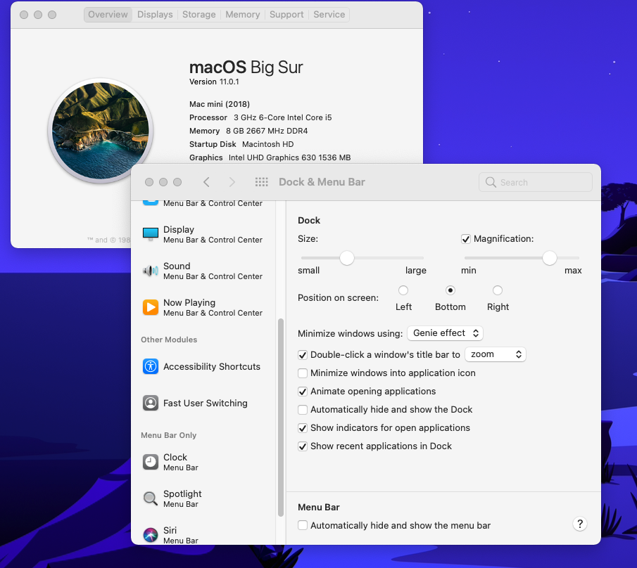The height and width of the screenshot is (568, 637).
Task: Select Clock Menu Bar item label
Action: tap(181, 462)
